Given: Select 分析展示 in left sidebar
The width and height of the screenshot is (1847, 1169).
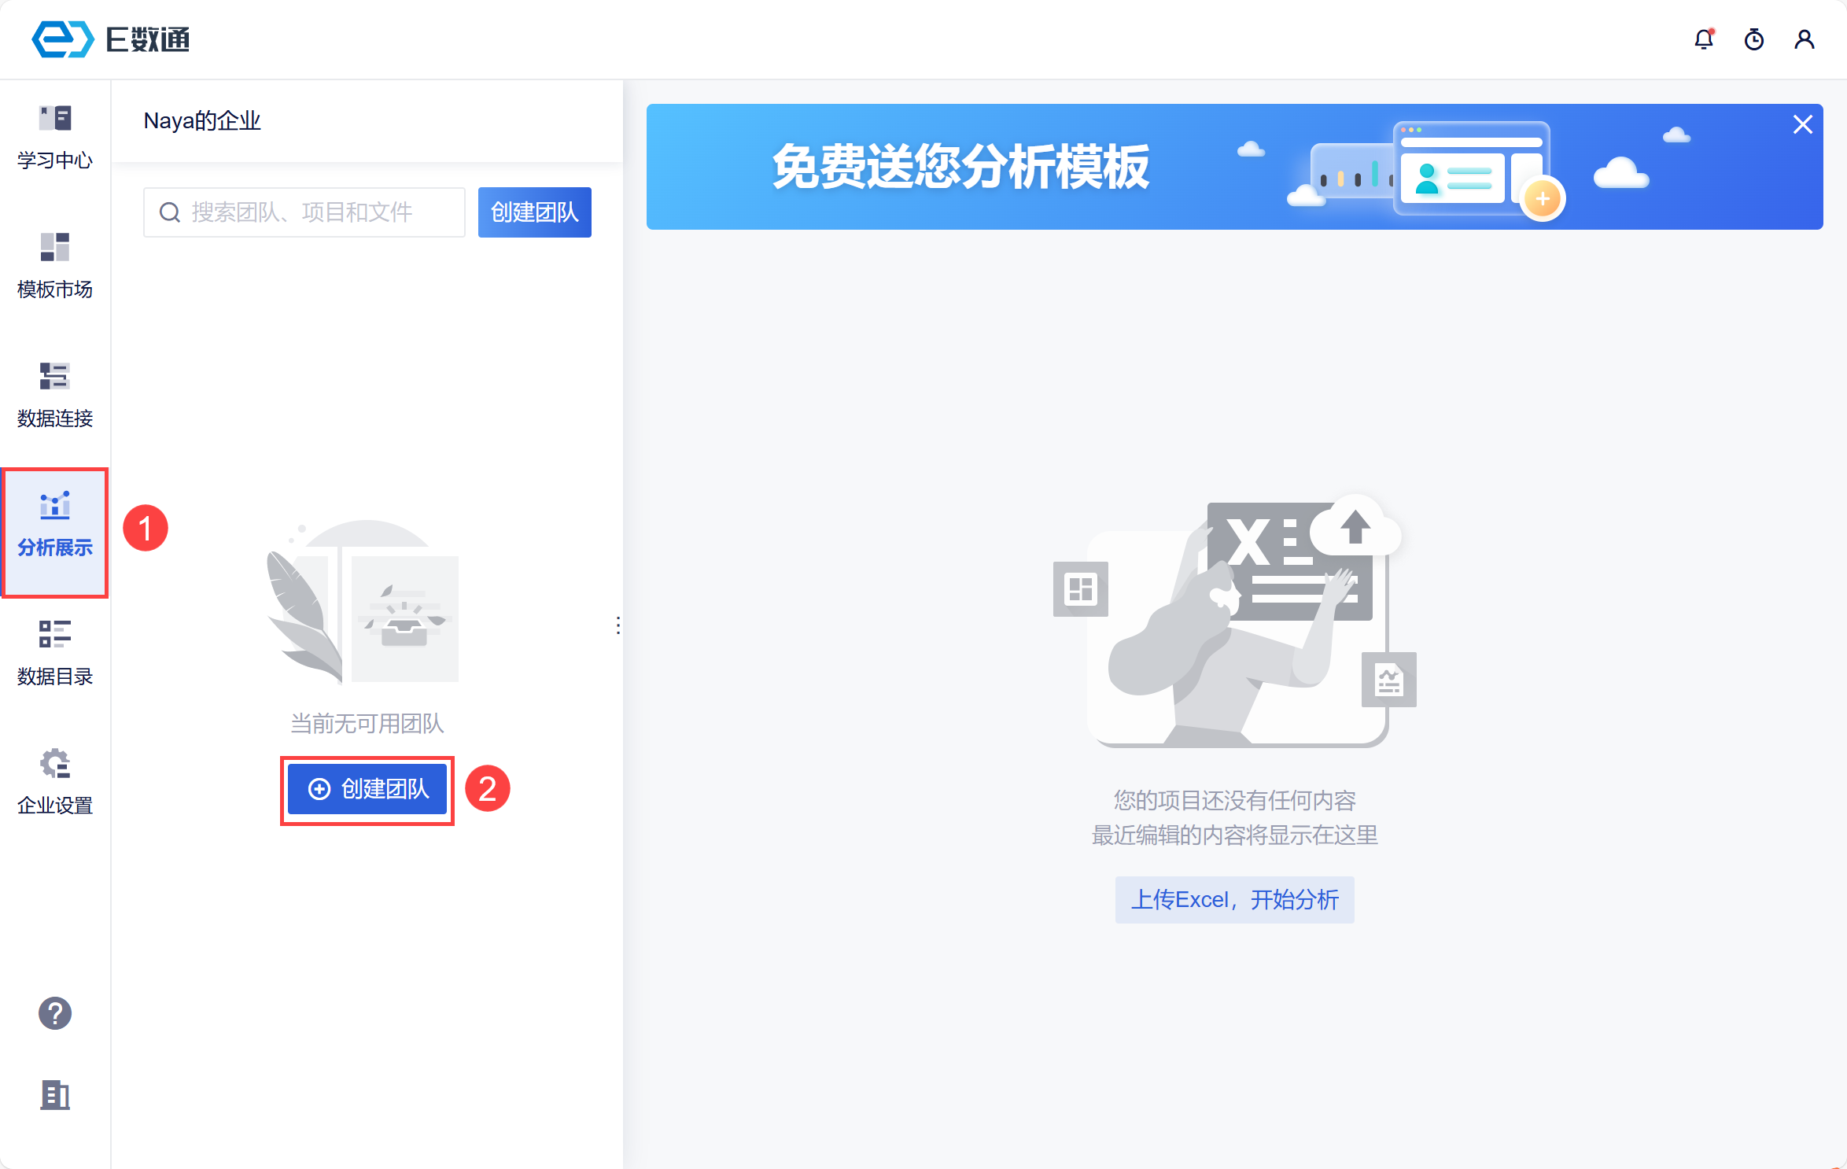Looking at the screenshot, I should (54, 525).
